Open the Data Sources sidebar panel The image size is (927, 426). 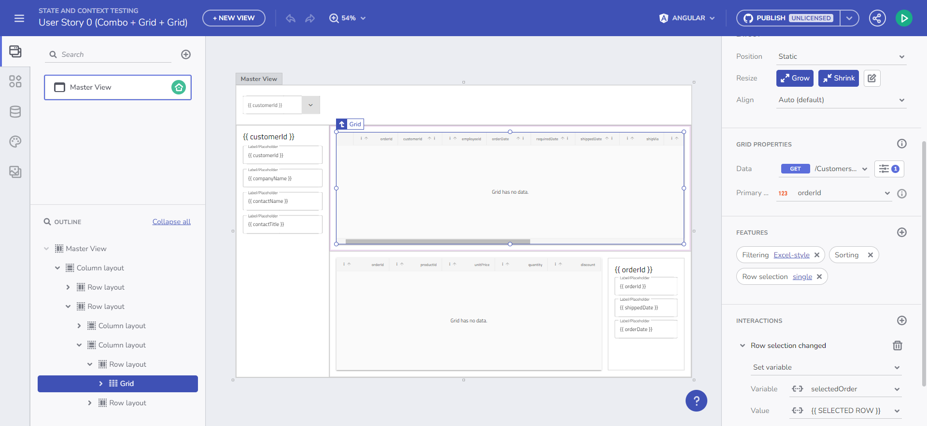click(15, 112)
